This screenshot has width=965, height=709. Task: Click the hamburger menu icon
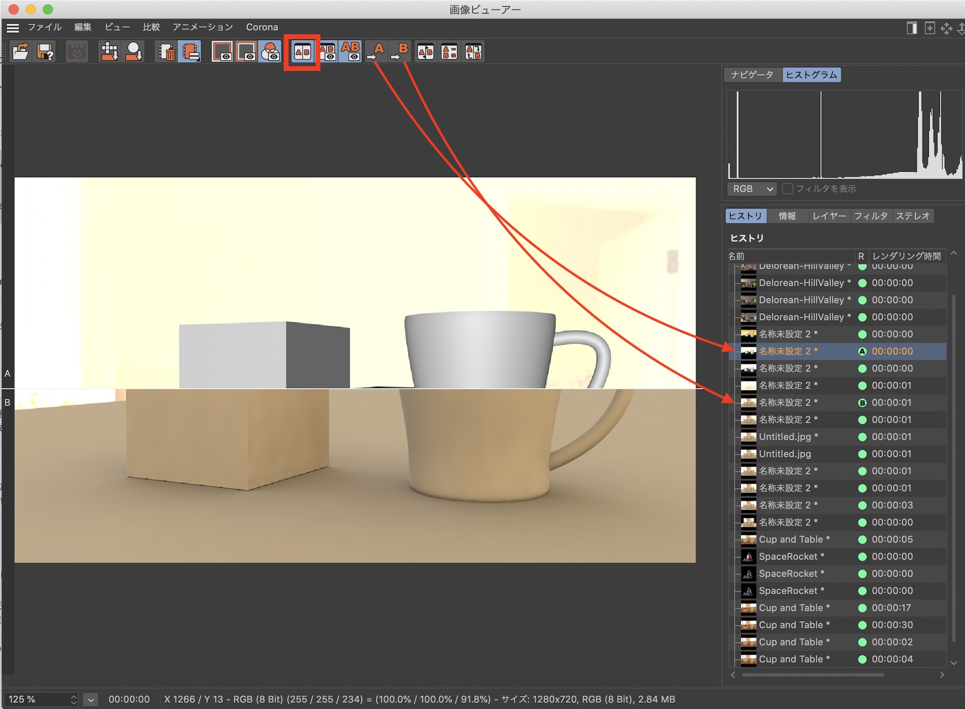point(13,28)
